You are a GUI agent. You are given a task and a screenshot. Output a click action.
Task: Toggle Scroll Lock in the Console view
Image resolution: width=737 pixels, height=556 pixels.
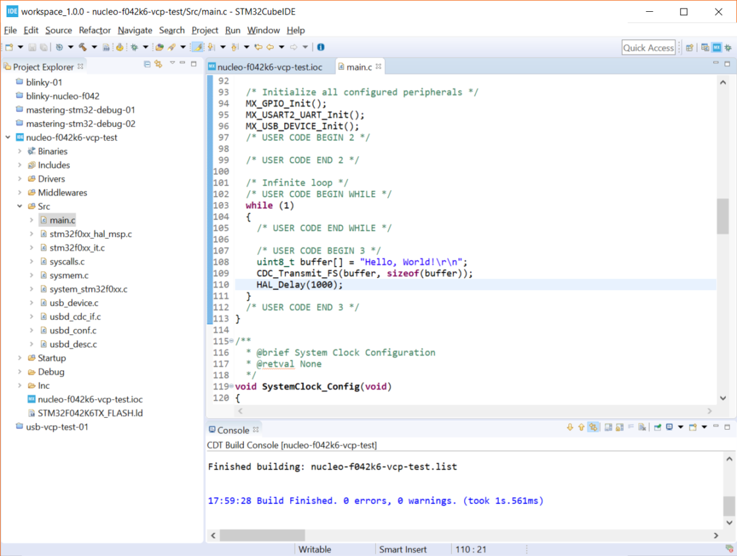[x=619, y=427]
